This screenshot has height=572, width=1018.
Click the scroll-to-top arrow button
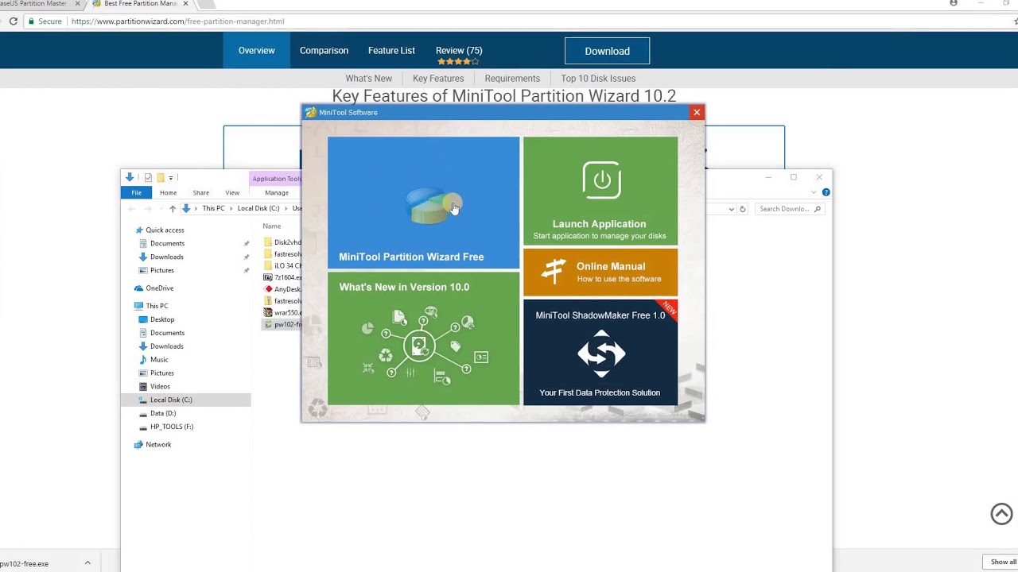[1001, 514]
